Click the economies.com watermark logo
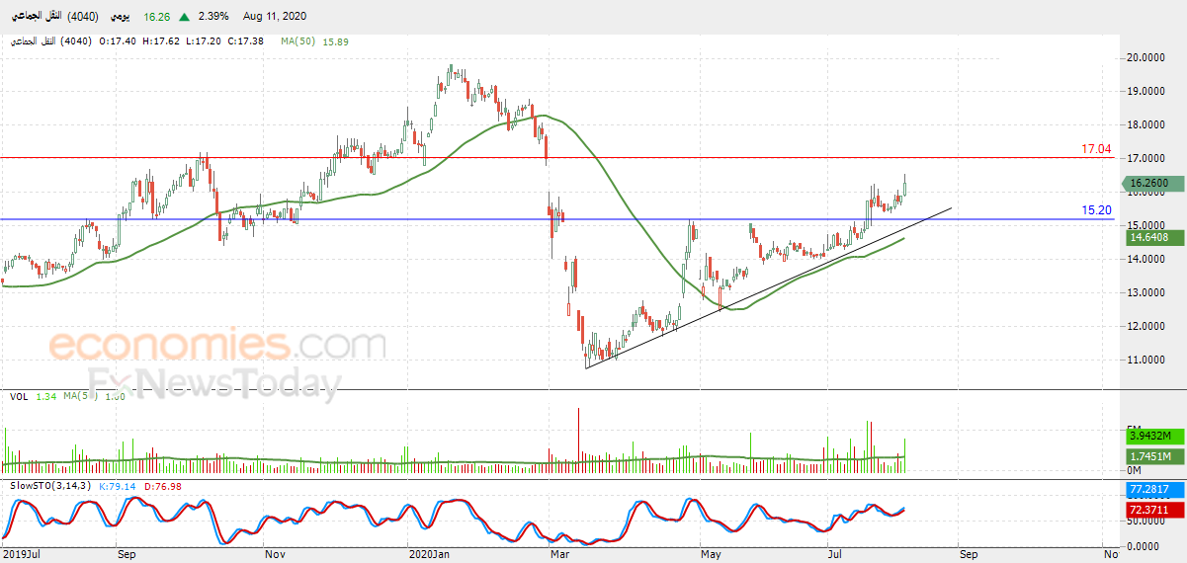Viewport: 1187px width, 563px height. pyautogui.click(x=217, y=347)
